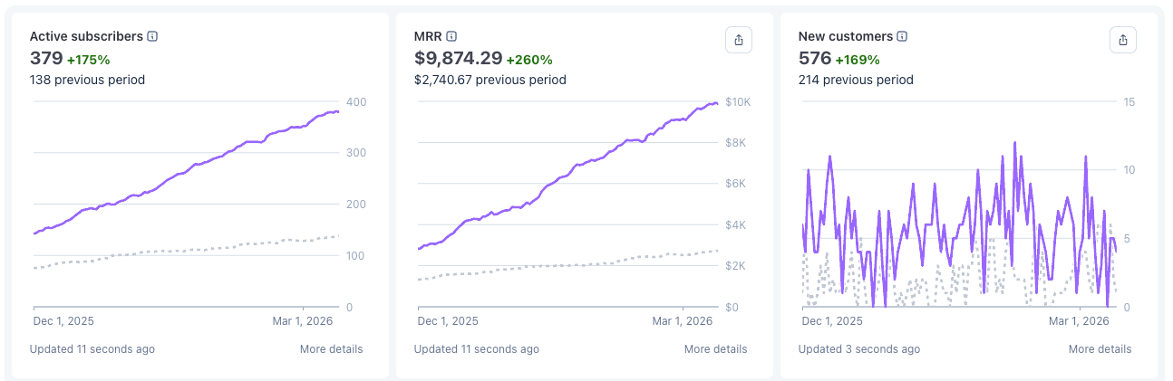Select the 379 active subscribers value
Viewport: 1173px width, 381px height.
click(46, 59)
